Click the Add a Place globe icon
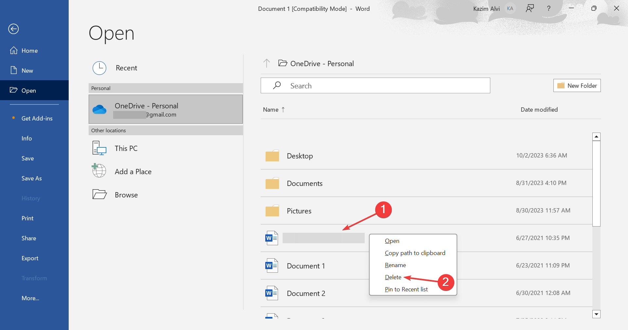The height and width of the screenshot is (330, 628). tap(99, 171)
